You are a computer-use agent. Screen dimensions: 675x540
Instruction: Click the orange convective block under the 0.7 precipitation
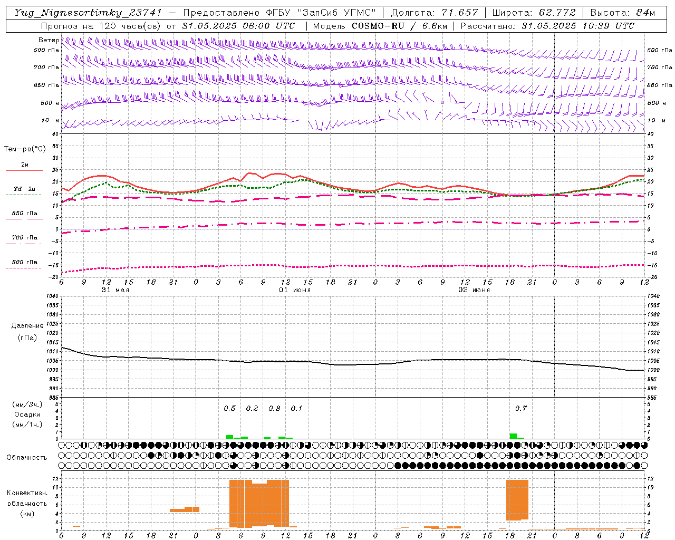point(517,500)
